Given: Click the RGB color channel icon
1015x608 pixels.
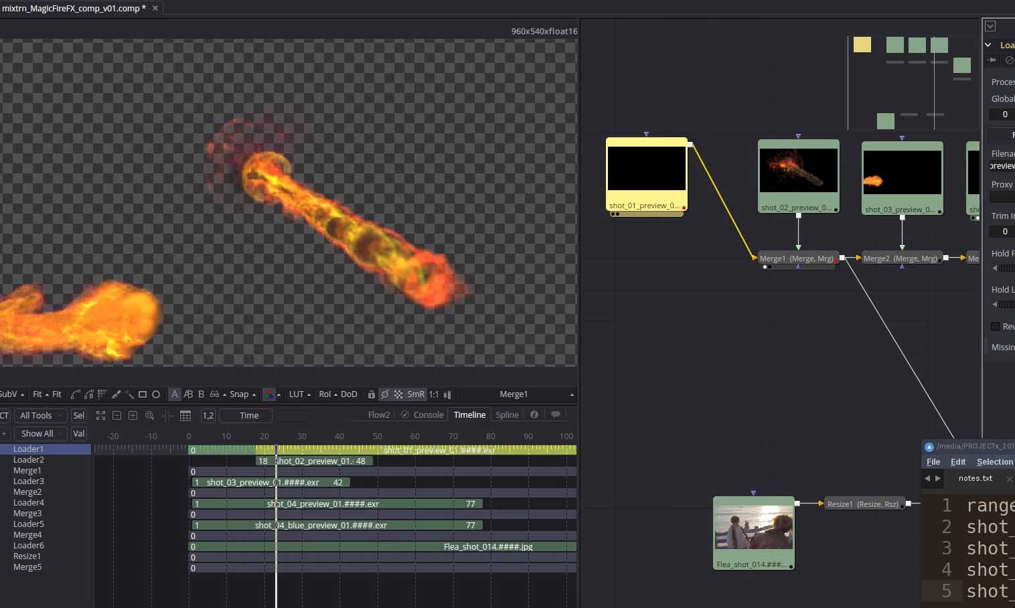Looking at the screenshot, I should pyautogui.click(x=268, y=394).
